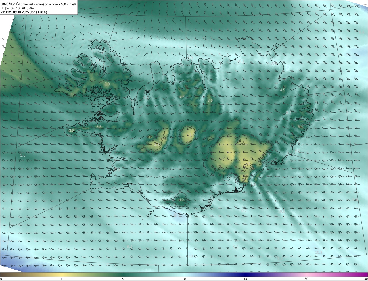This screenshot has width=368, height=281.
Task: Click the '0' tick label on the color scale
Action: tap(1, 279)
